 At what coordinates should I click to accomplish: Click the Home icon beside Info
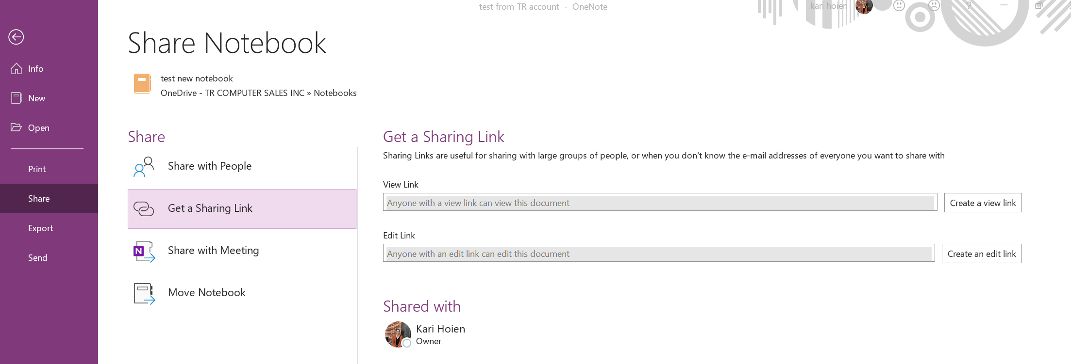(17, 69)
